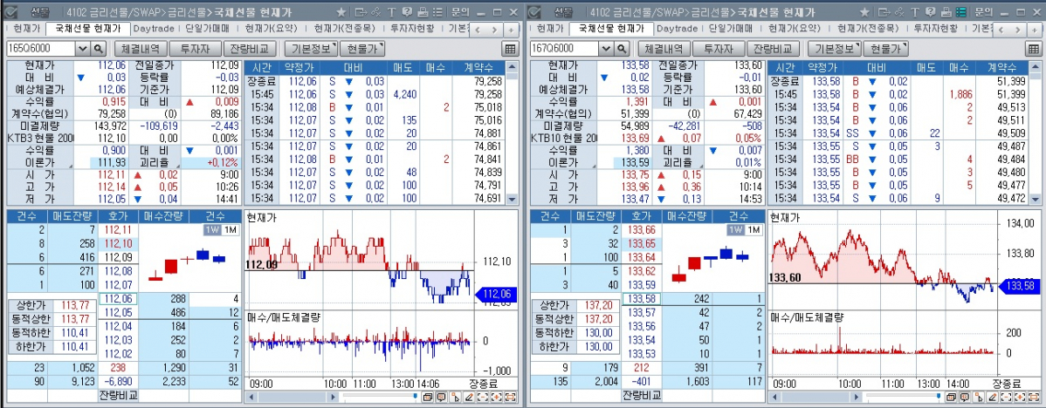Toggle 1W candle period in left window
The height and width of the screenshot is (408, 1046).
[212, 229]
